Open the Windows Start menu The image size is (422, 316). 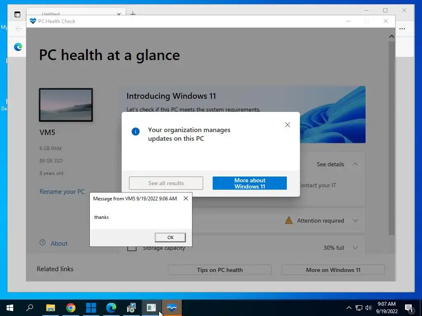[10, 308]
